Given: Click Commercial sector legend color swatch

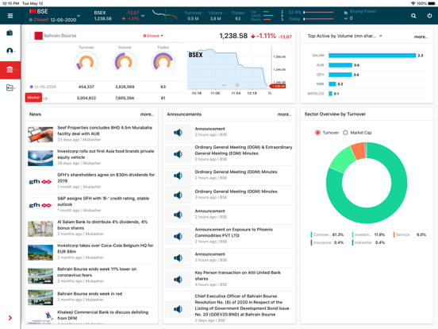Looking at the screenshot, I should [311, 234].
